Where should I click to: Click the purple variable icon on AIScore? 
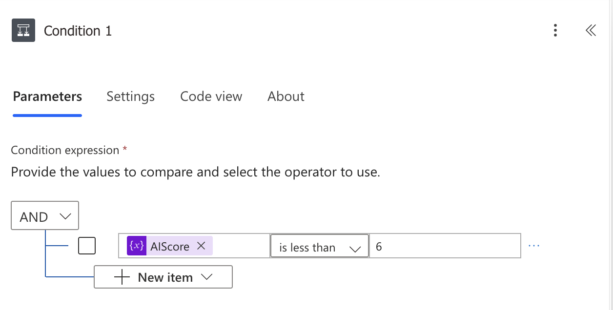[x=136, y=246]
